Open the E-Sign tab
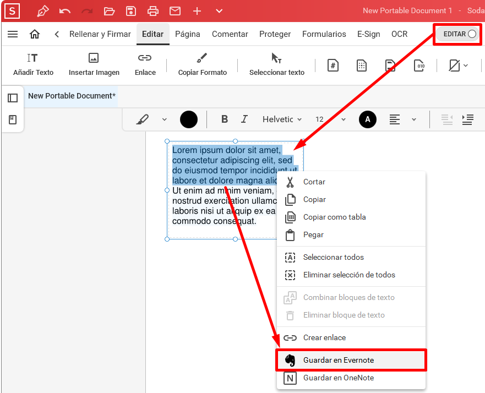 (369, 34)
